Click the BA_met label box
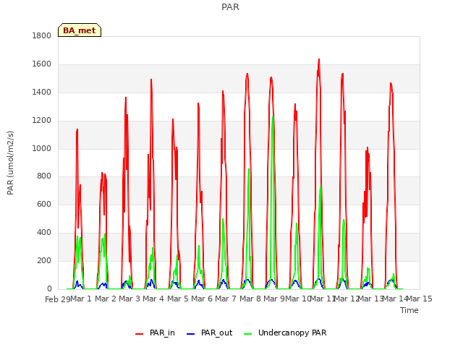Screen dimensions: 463x347 tap(80, 30)
